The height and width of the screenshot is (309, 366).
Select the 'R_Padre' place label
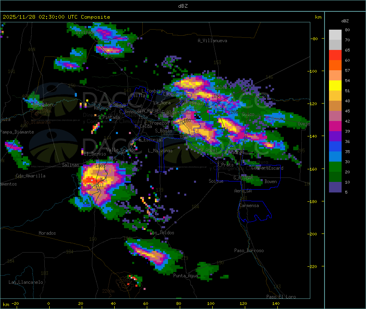233,152
